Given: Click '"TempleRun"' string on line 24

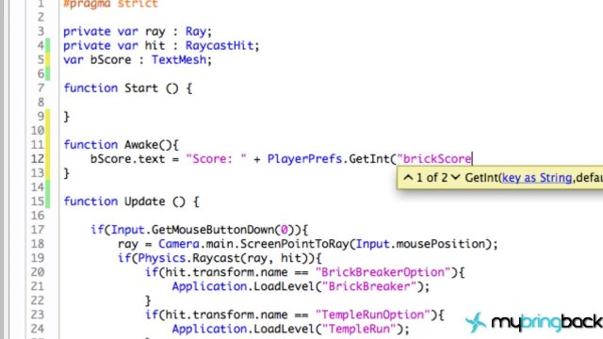Looking at the screenshot, I should (359, 329).
